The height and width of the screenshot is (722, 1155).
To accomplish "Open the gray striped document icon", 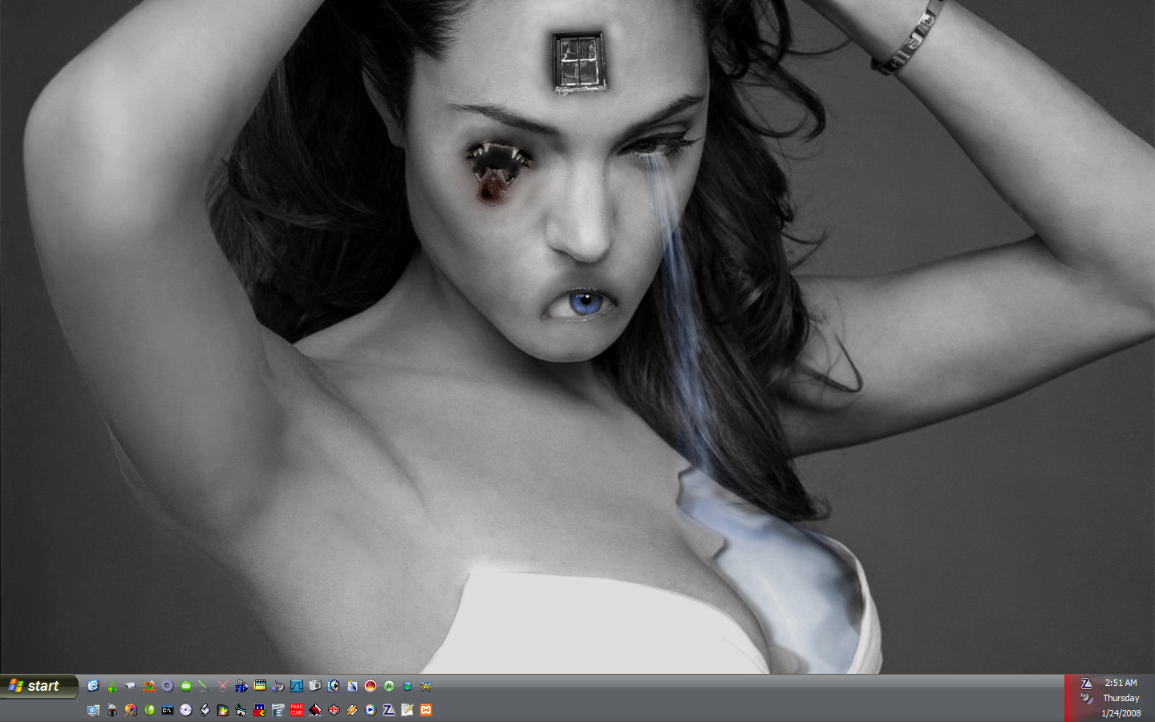I will click(278, 710).
